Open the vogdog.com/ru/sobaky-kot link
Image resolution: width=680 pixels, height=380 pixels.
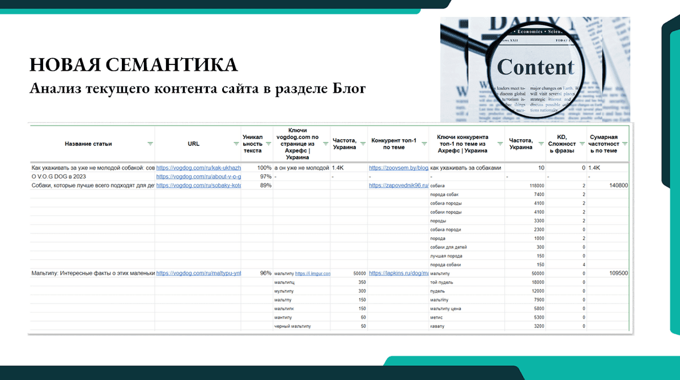point(198,185)
